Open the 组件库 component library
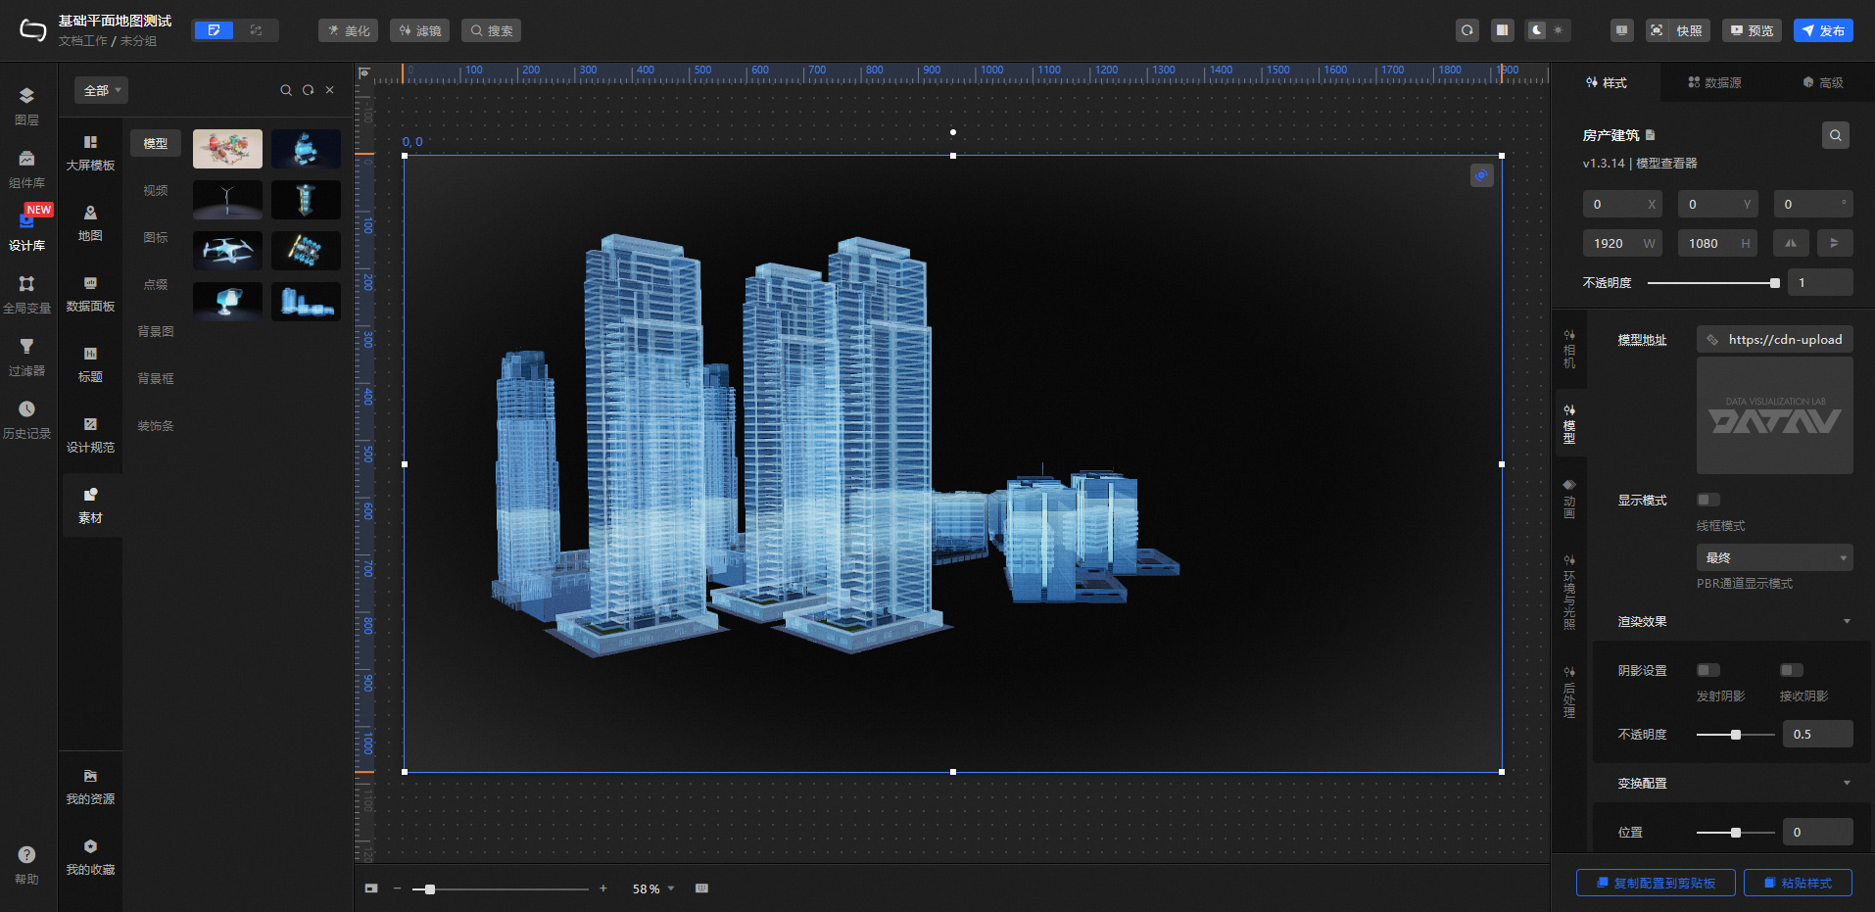 click(x=26, y=168)
